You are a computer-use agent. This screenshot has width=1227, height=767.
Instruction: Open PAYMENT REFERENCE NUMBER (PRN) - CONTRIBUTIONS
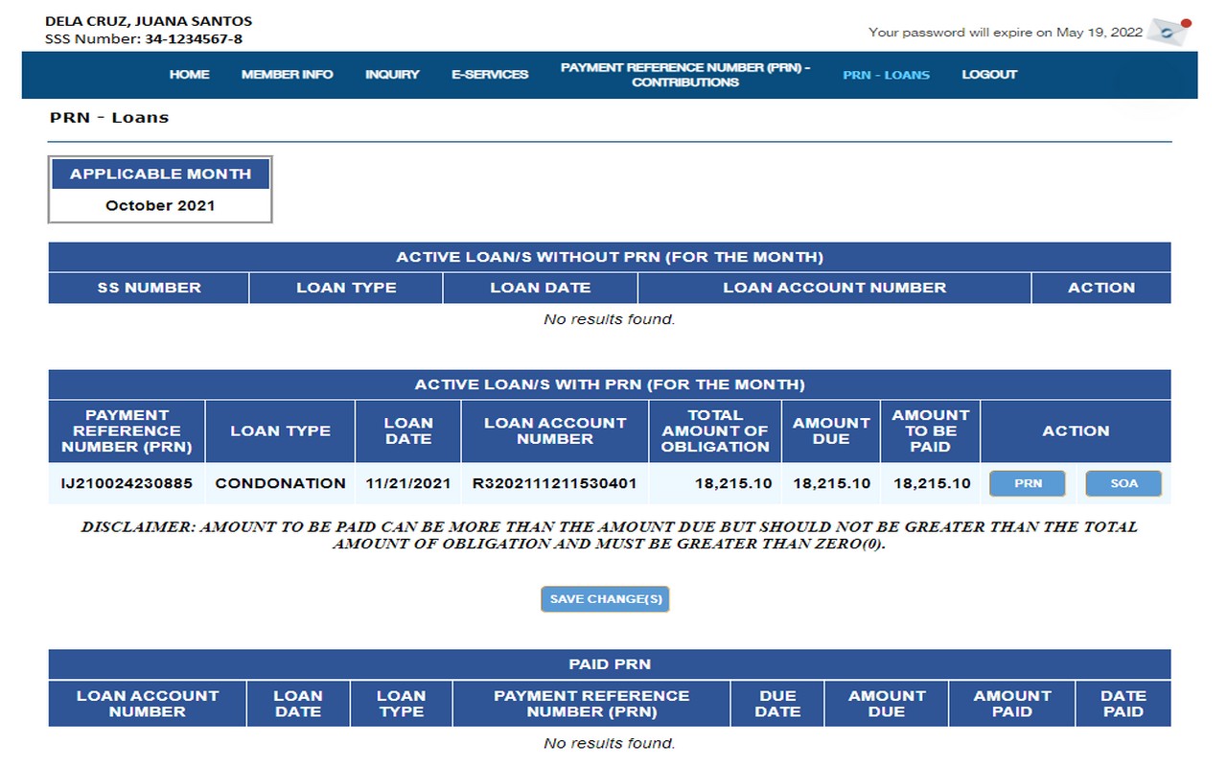tap(686, 75)
